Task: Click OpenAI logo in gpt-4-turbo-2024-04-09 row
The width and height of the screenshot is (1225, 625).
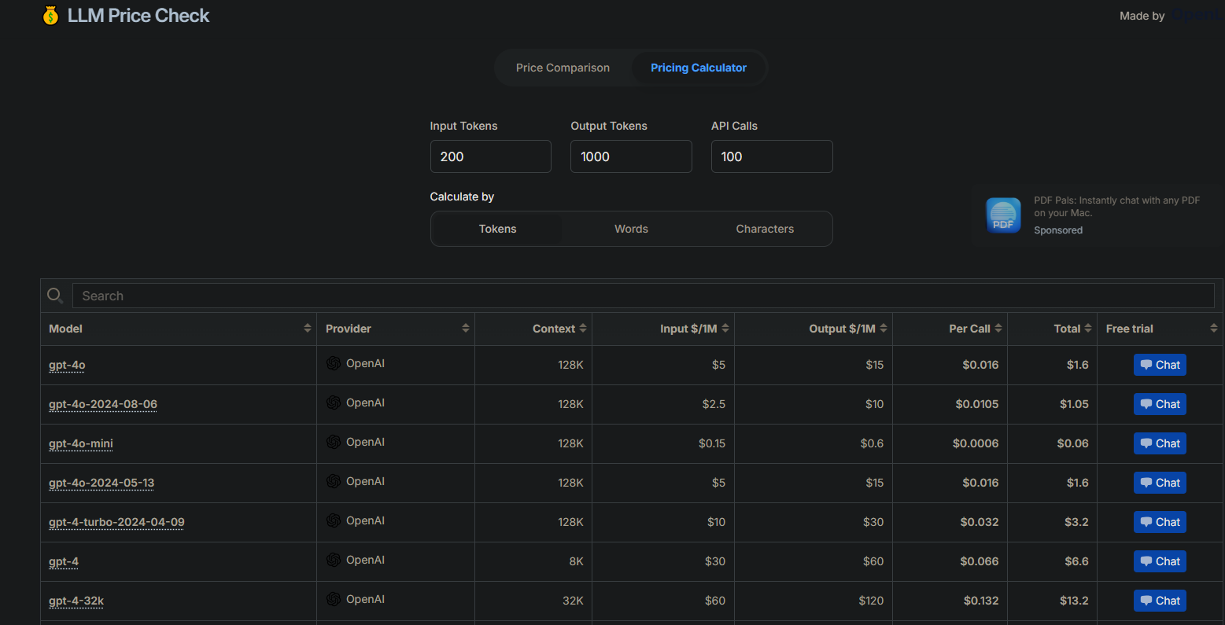Action: click(x=334, y=520)
